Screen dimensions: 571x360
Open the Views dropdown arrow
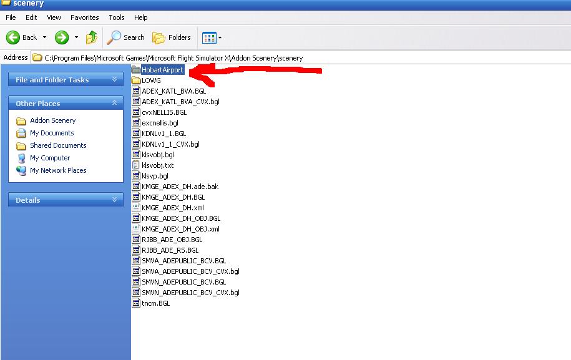220,38
